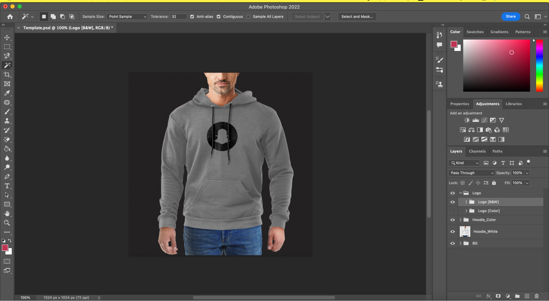The width and height of the screenshot is (549, 301).
Task: Click the Select and Mask button
Action: 357,17
